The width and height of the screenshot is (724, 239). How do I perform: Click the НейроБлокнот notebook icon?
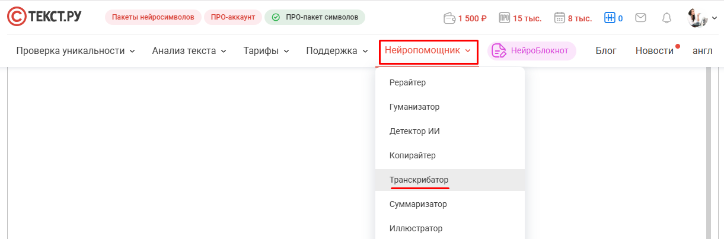[x=499, y=51]
